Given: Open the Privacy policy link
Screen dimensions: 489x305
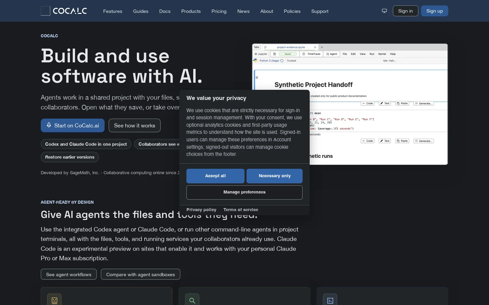Looking at the screenshot, I should coord(201,210).
